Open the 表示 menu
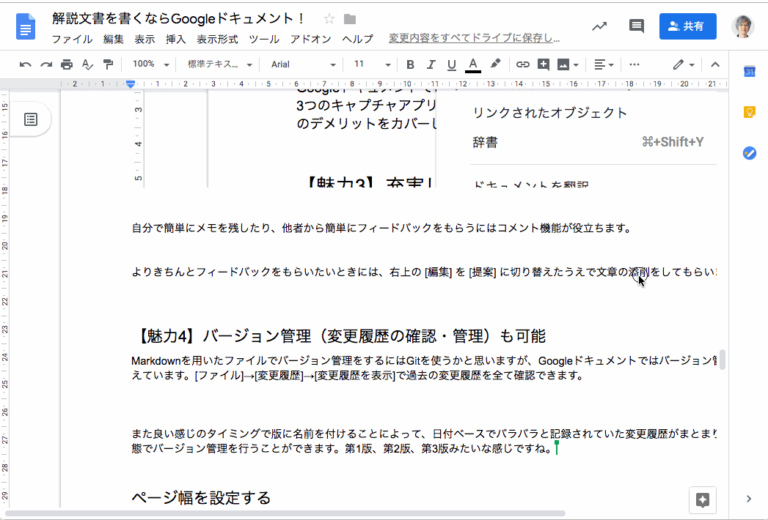 145,39
